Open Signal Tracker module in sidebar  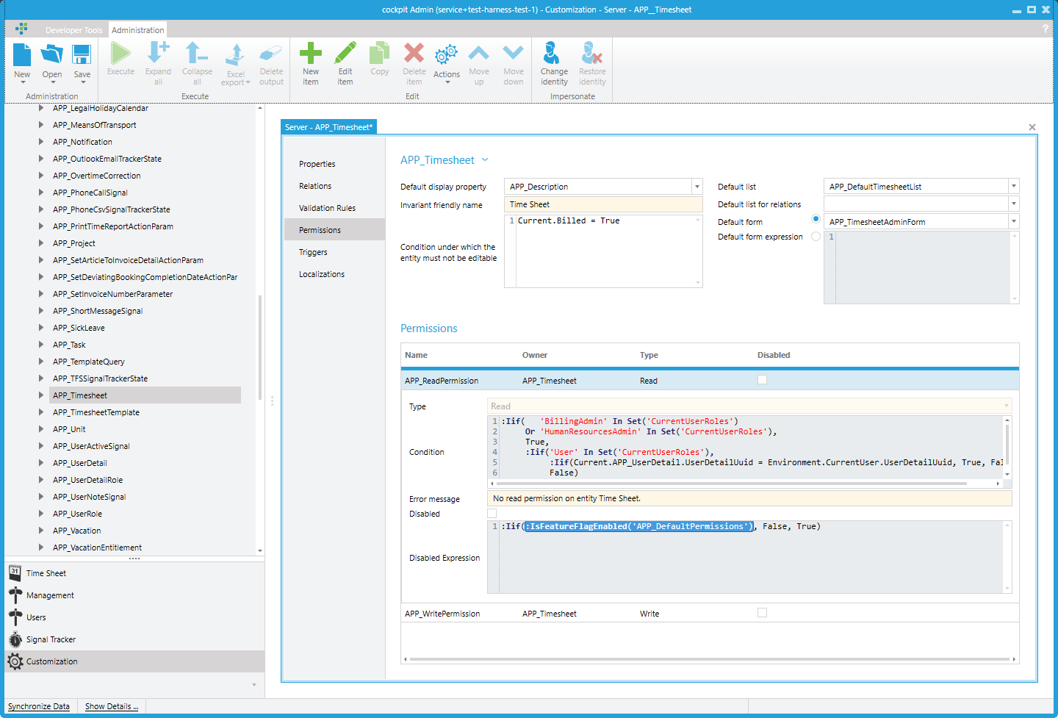click(134, 639)
